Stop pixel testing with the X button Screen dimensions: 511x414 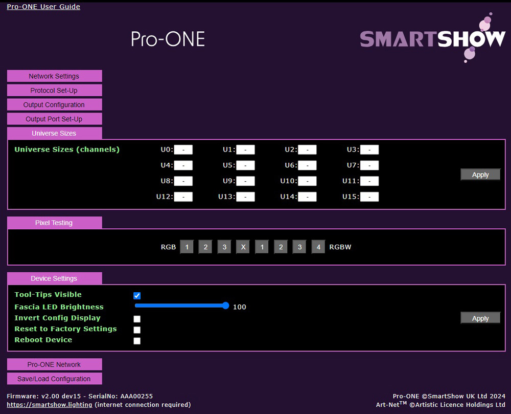[243, 247]
